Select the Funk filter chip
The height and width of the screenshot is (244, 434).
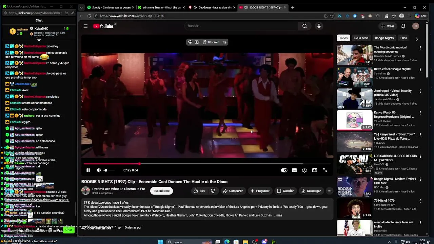coord(403,38)
